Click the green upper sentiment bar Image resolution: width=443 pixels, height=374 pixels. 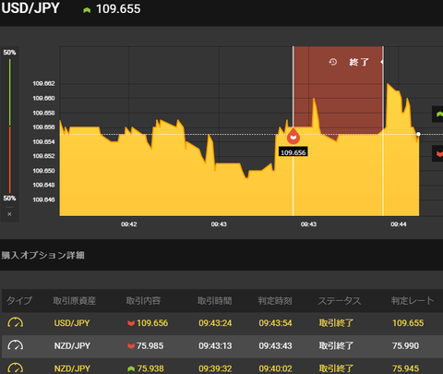tap(10, 92)
